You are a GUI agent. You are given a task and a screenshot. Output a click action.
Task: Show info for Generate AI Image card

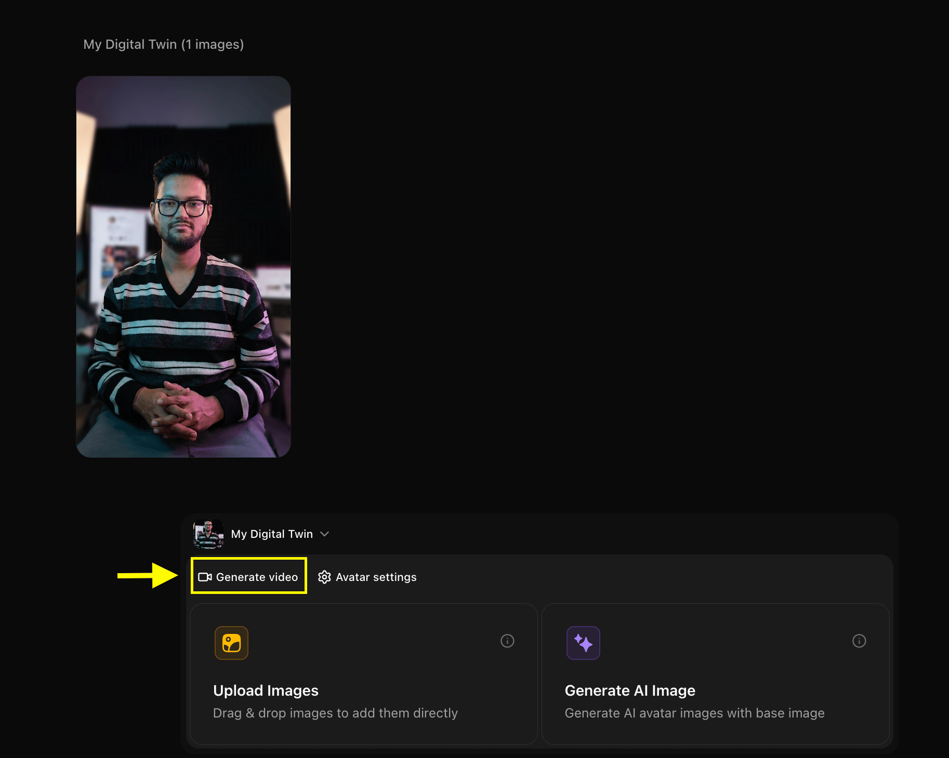click(x=859, y=641)
